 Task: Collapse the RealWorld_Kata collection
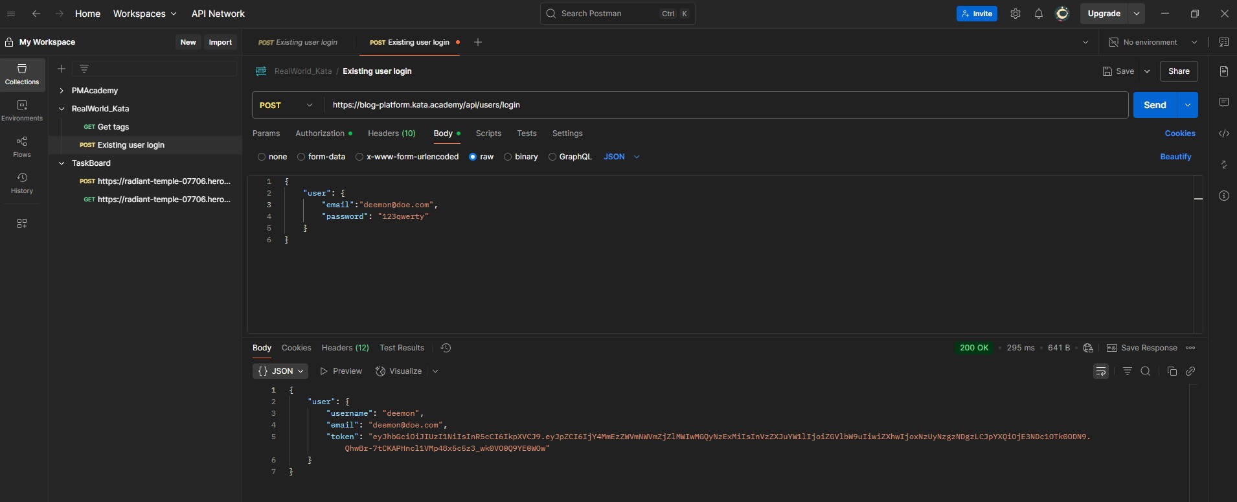tap(62, 109)
